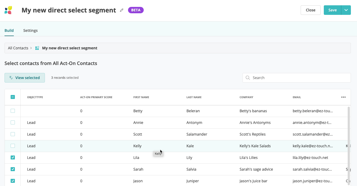The height and width of the screenshot is (186, 357).
Task: Toggle the select-all header checkbox
Action: [13, 97]
